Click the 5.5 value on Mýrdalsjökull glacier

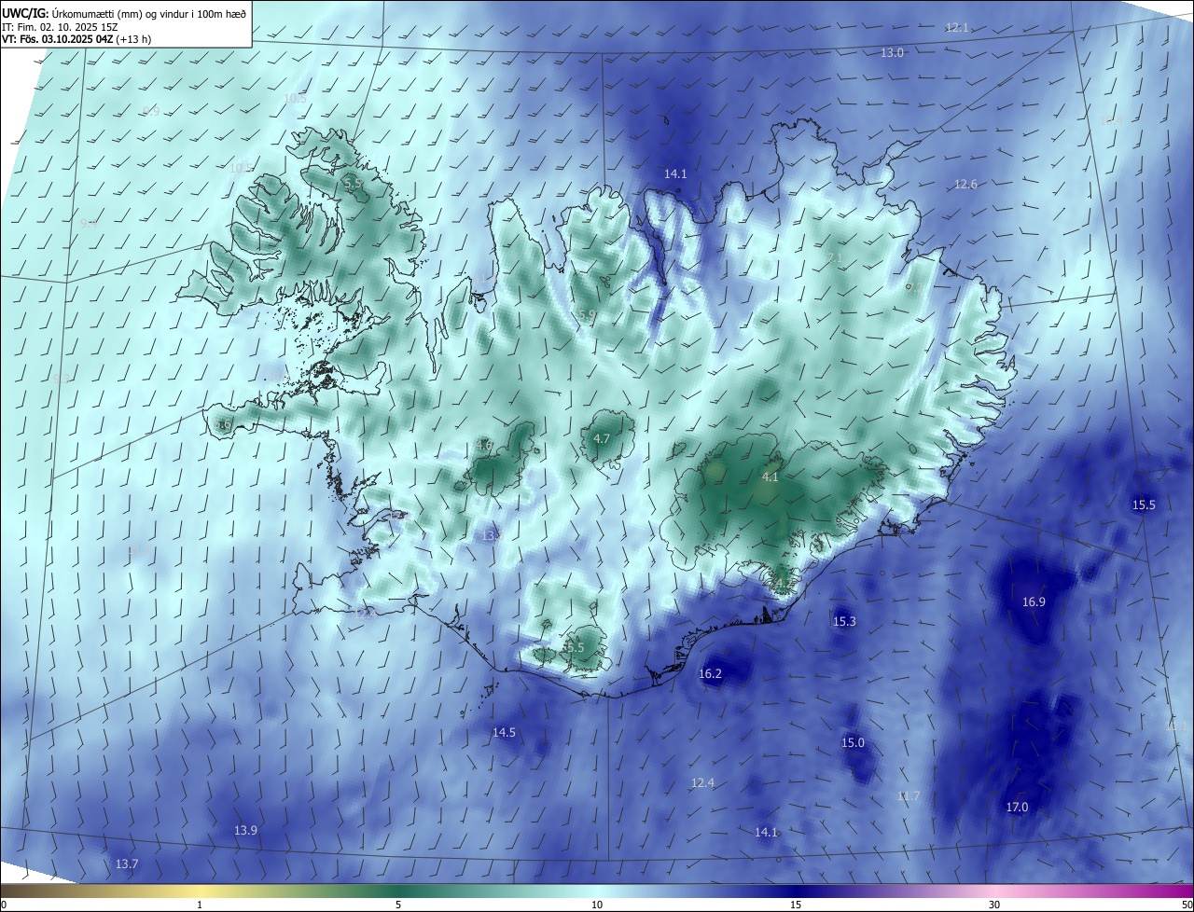coord(575,646)
